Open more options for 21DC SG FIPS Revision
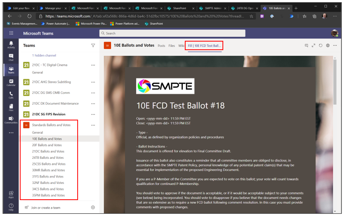Image resolution: width=344 pixels, height=216 pixels. point(93,114)
